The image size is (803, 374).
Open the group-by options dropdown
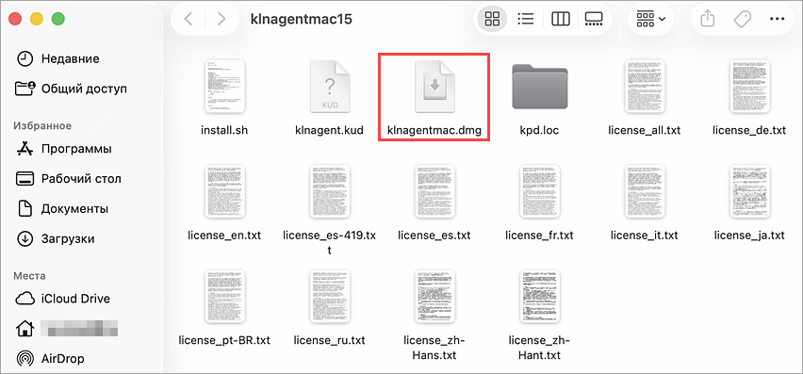point(651,19)
